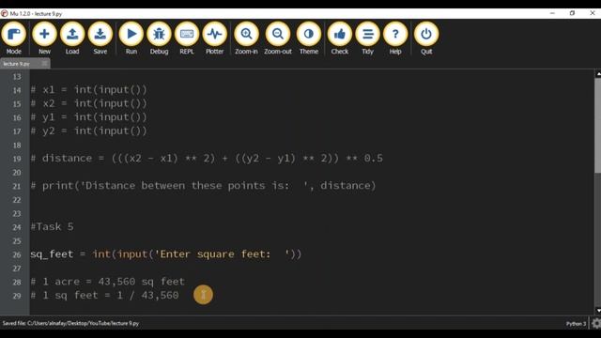The image size is (601, 338).
Task: Open the REPL panel
Action: [187, 38]
